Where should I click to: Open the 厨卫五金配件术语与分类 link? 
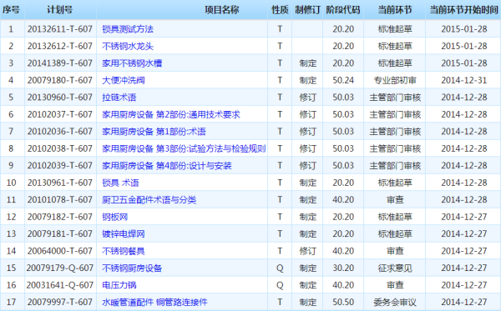pyautogui.click(x=149, y=199)
